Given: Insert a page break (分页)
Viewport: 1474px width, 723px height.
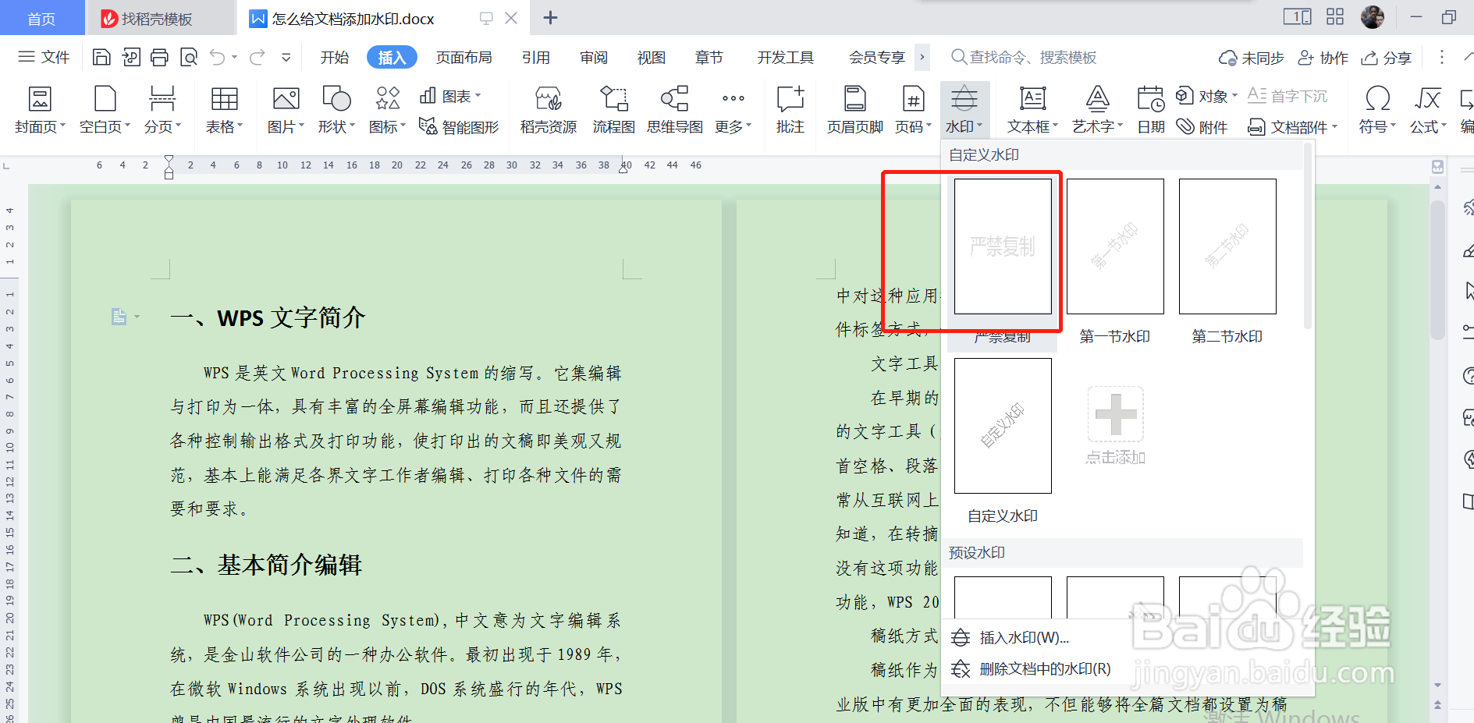Looking at the screenshot, I should [162, 110].
